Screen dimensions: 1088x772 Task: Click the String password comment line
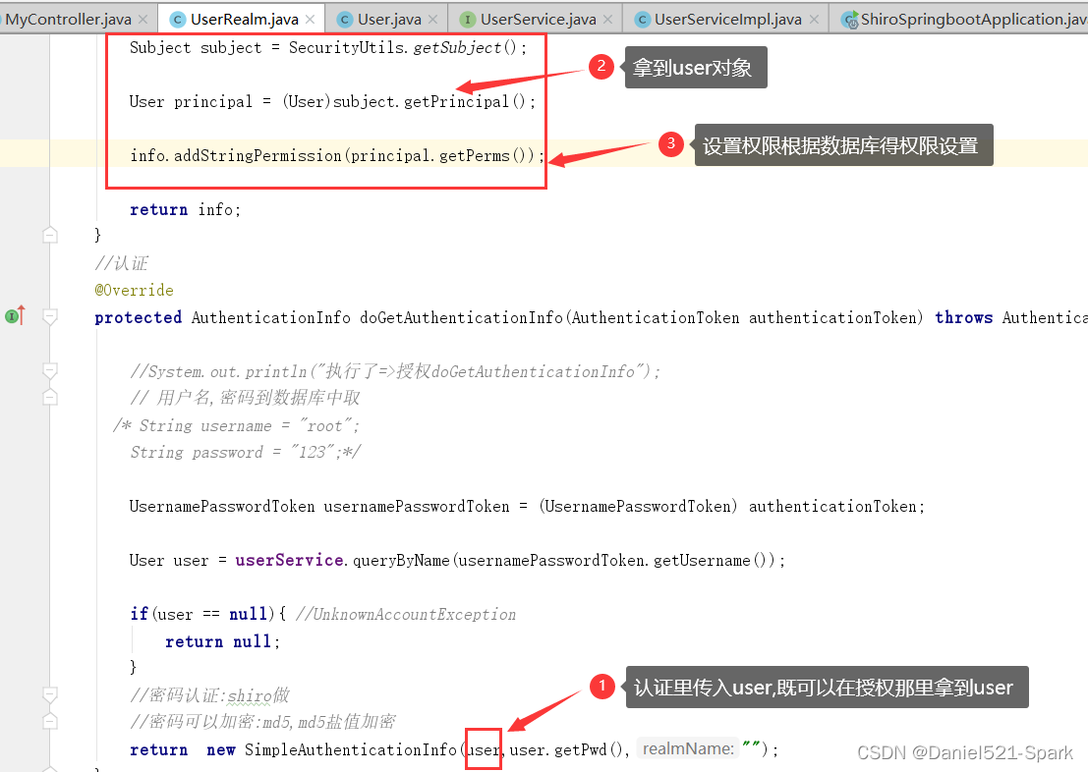point(245,452)
